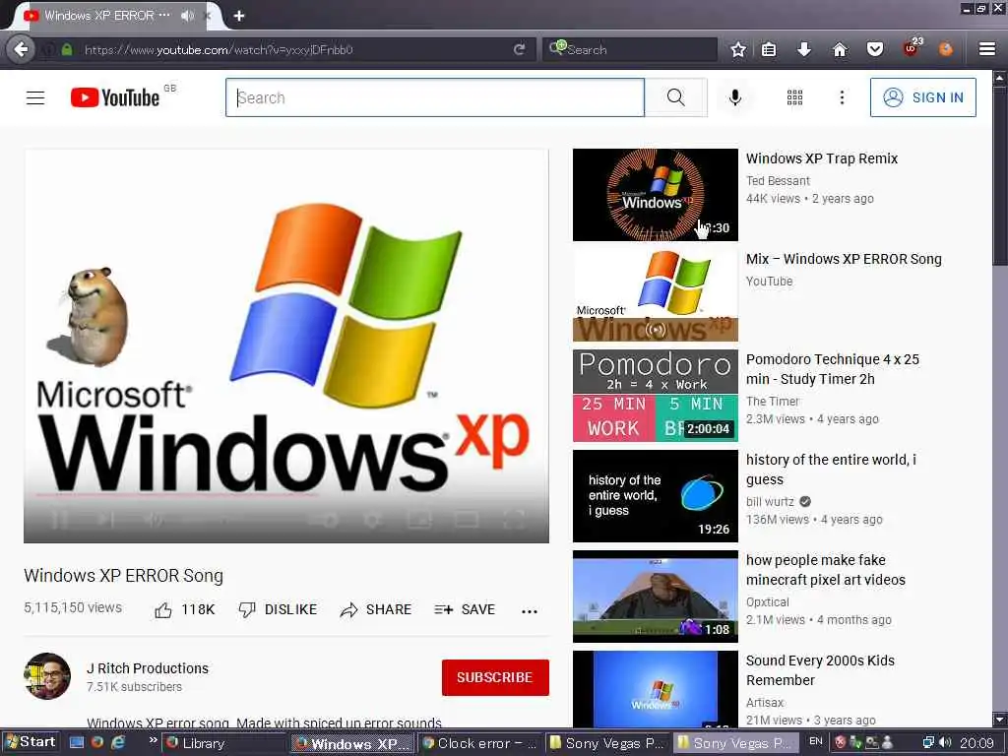Open Sound Every 2000s Kids Remember title
Viewport: 1008px width, 756px height.
pos(820,669)
